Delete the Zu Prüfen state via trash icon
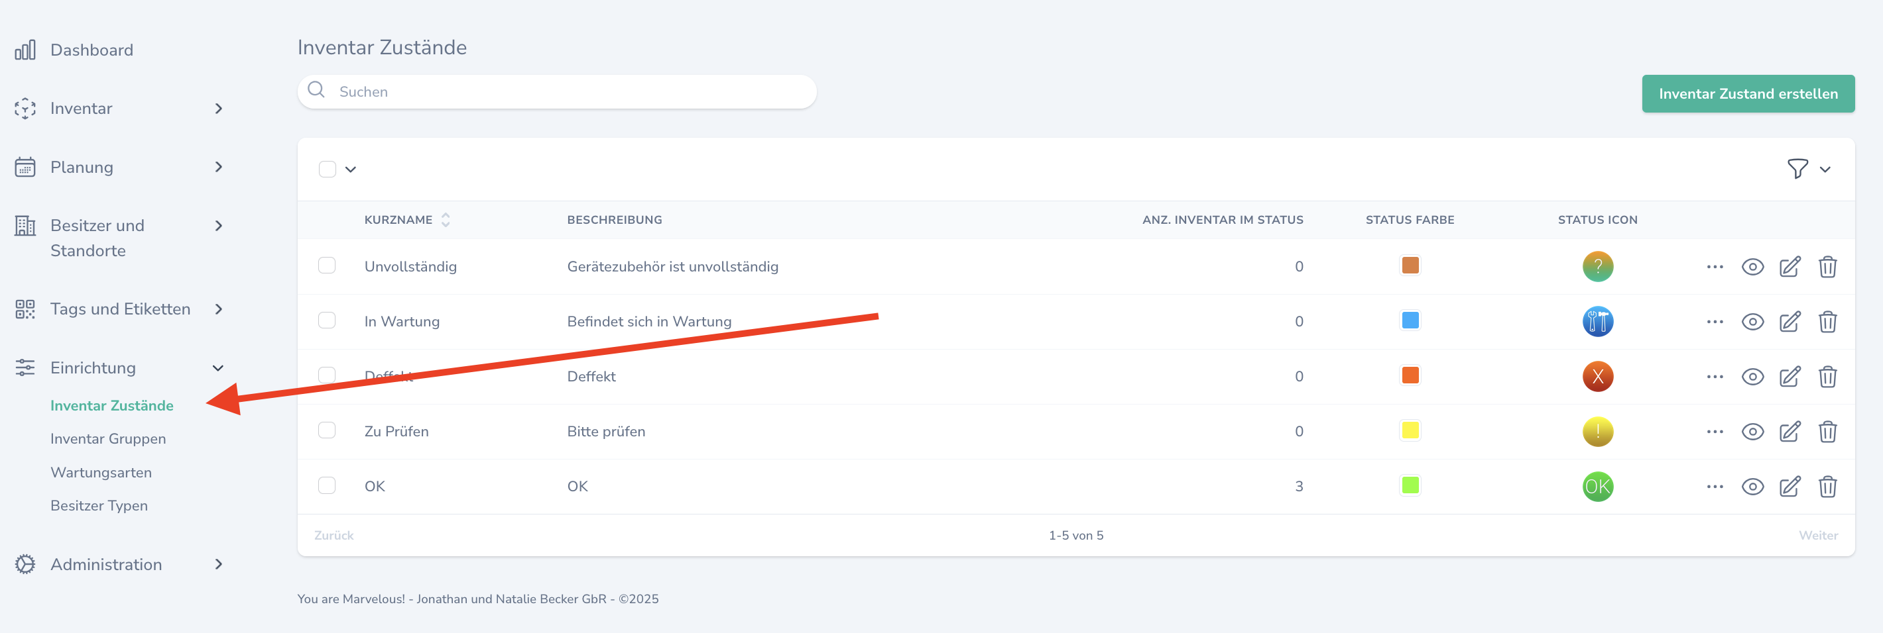The height and width of the screenshot is (633, 1883). coord(1827,432)
